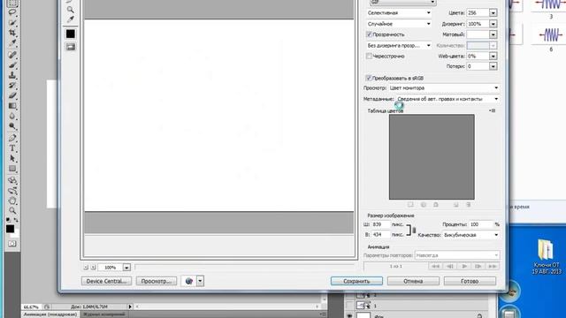Select the Eraser tool
This screenshot has height=318, width=566.
[12, 95]
